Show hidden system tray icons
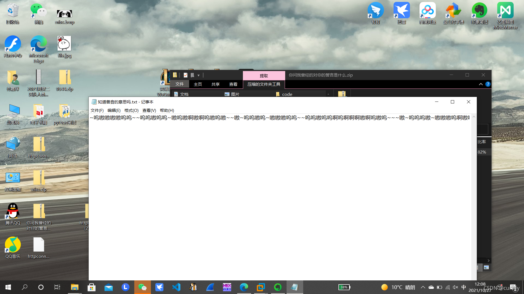Image resolution: width=524 pixels, height=294 pixels. click(423, 287)
